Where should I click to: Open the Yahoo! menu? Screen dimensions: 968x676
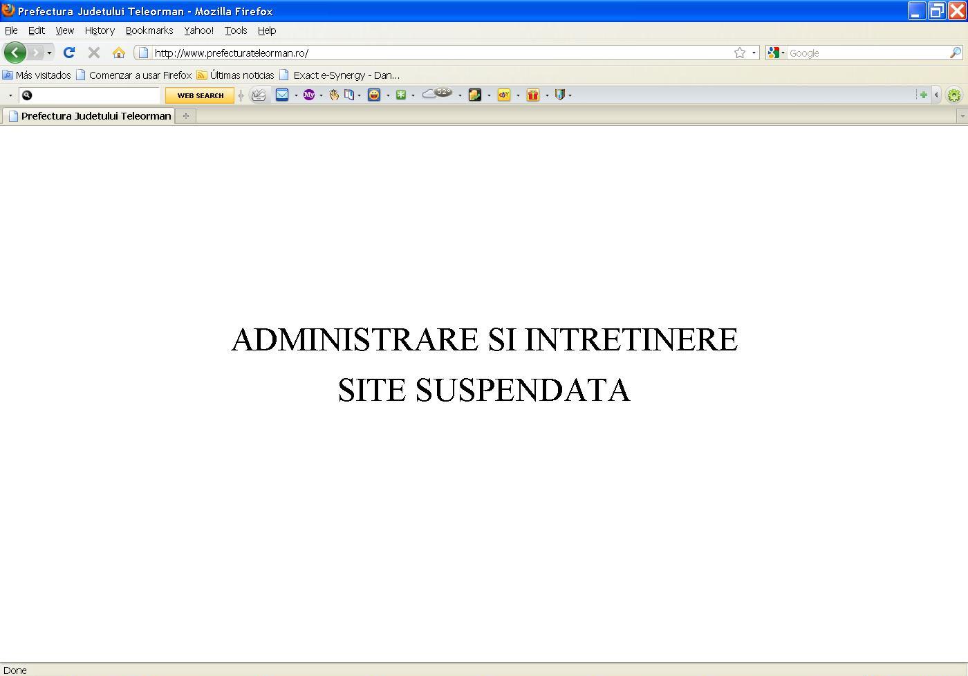tap(199, 30)
